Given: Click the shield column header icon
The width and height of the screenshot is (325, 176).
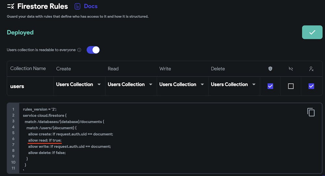Looking at the screenshot, I should point(270,69).
